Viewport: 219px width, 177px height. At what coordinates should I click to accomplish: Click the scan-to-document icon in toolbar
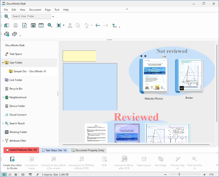7,25
